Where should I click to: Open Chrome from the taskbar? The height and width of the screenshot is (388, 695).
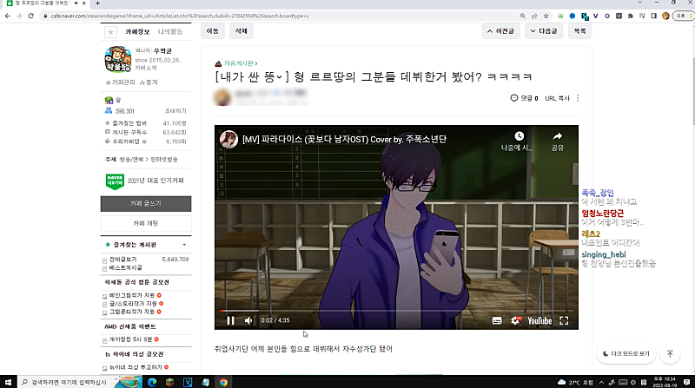click(223, 382)
